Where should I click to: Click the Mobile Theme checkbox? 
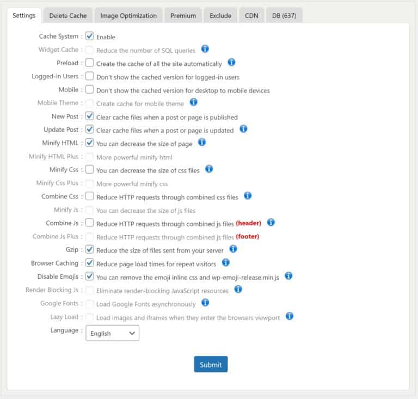point(90,103)
